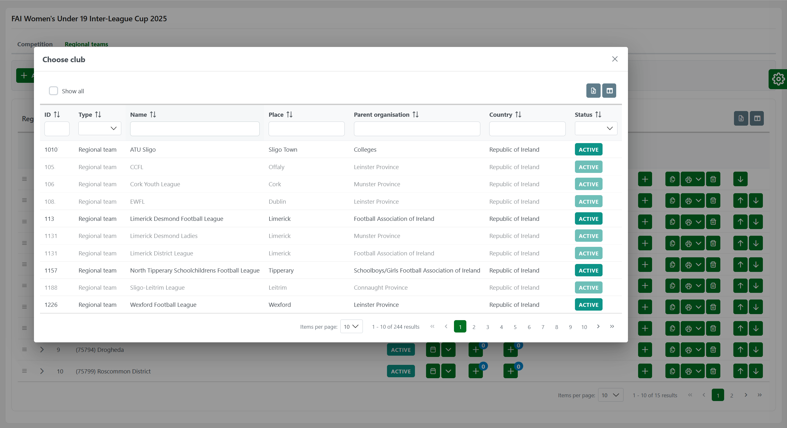The height and width of the screenshot is (428, 787).
Task: Change items per page in dialog
Action: 351,326
